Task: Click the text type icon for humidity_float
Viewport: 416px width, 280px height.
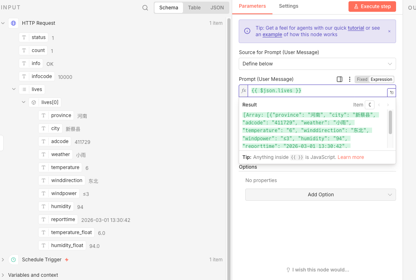Action: (x=44, y=245)
